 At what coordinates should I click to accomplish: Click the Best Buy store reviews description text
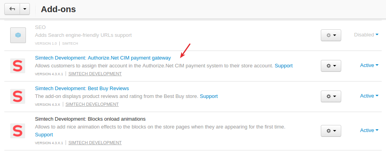coord(117,96)
